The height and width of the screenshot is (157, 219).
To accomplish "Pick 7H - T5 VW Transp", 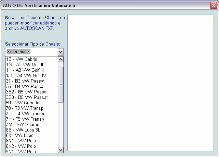I will pos(25,119).
